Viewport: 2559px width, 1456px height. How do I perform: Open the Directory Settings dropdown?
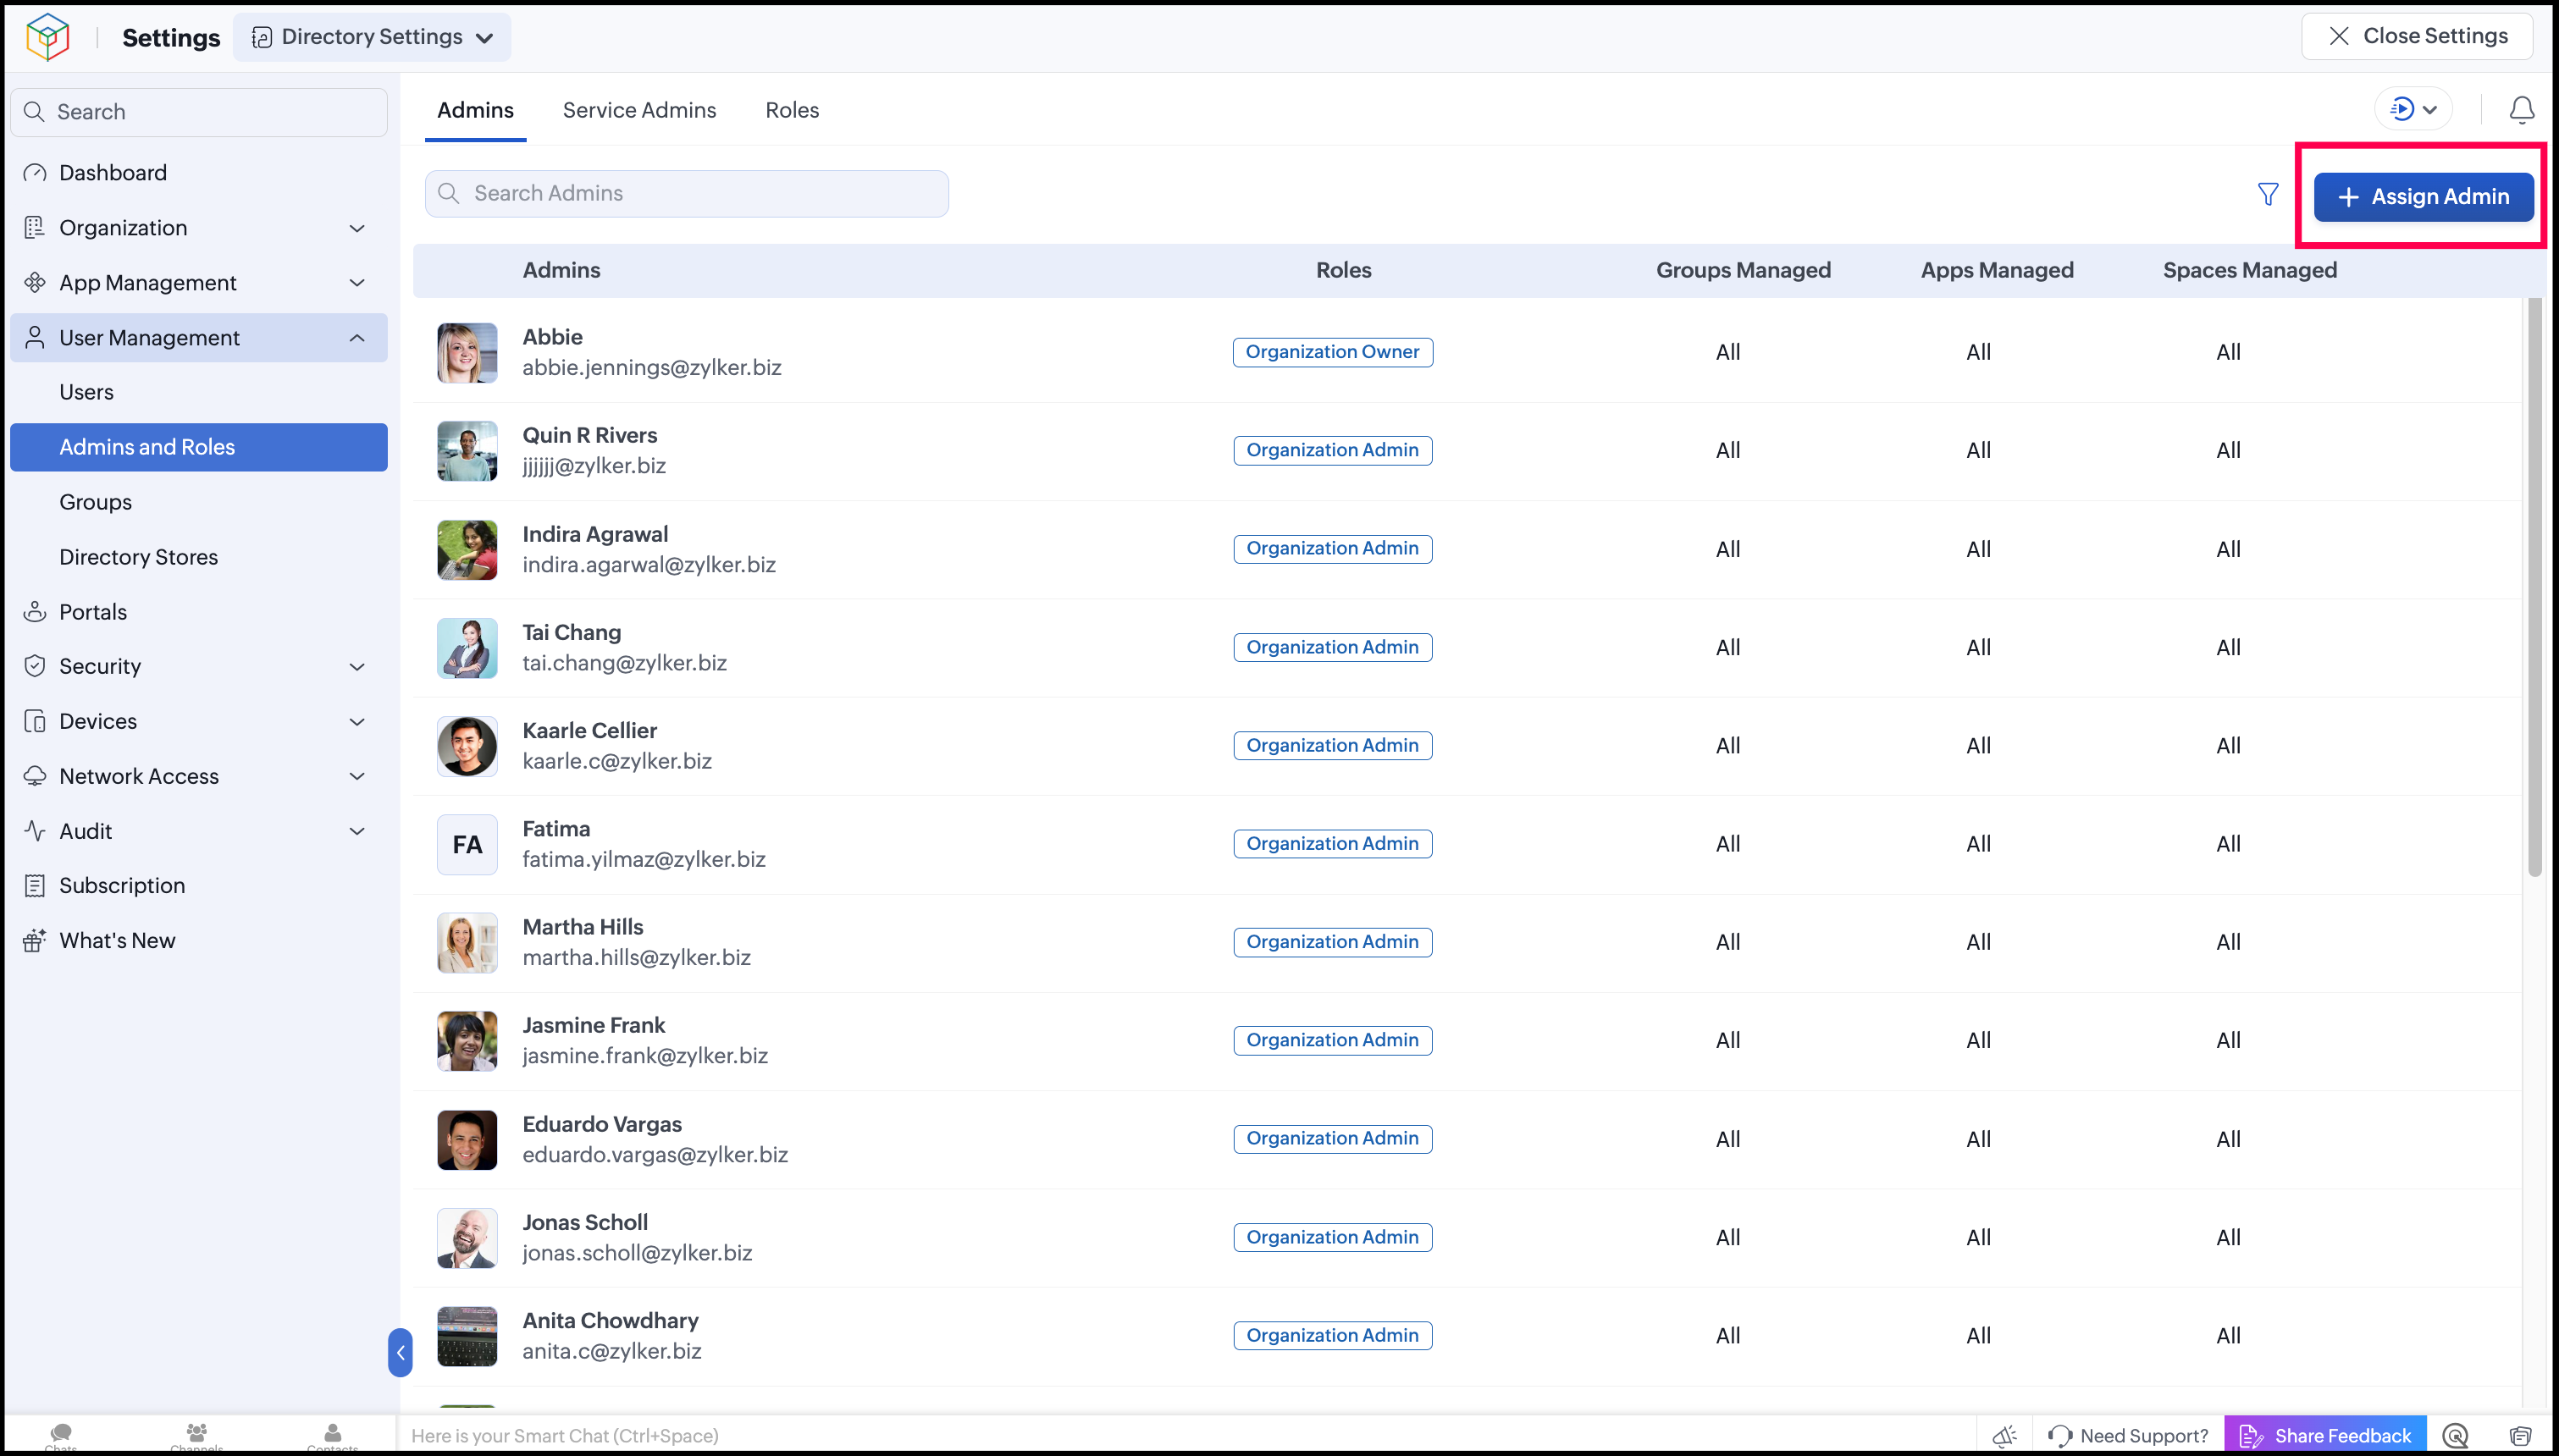point(372,37)
